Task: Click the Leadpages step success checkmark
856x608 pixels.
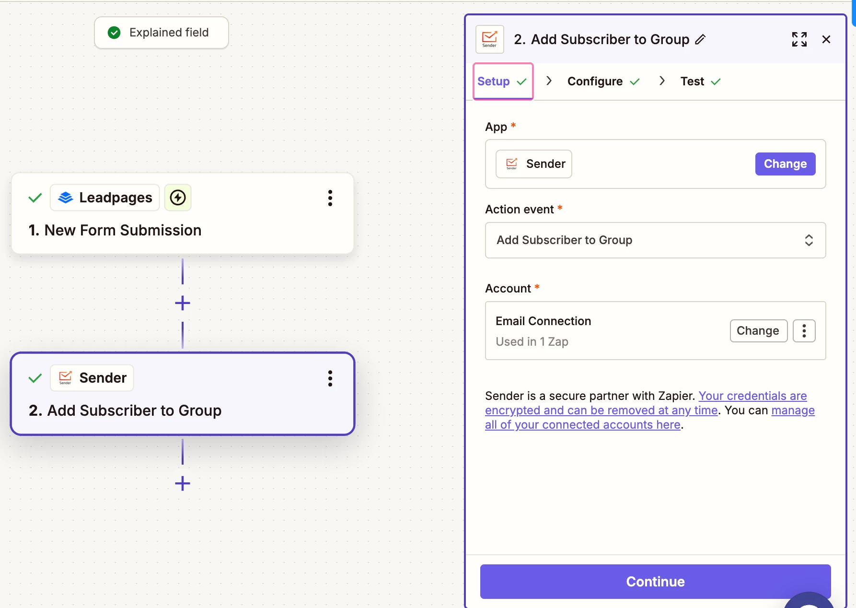Action: click(35, 198)
